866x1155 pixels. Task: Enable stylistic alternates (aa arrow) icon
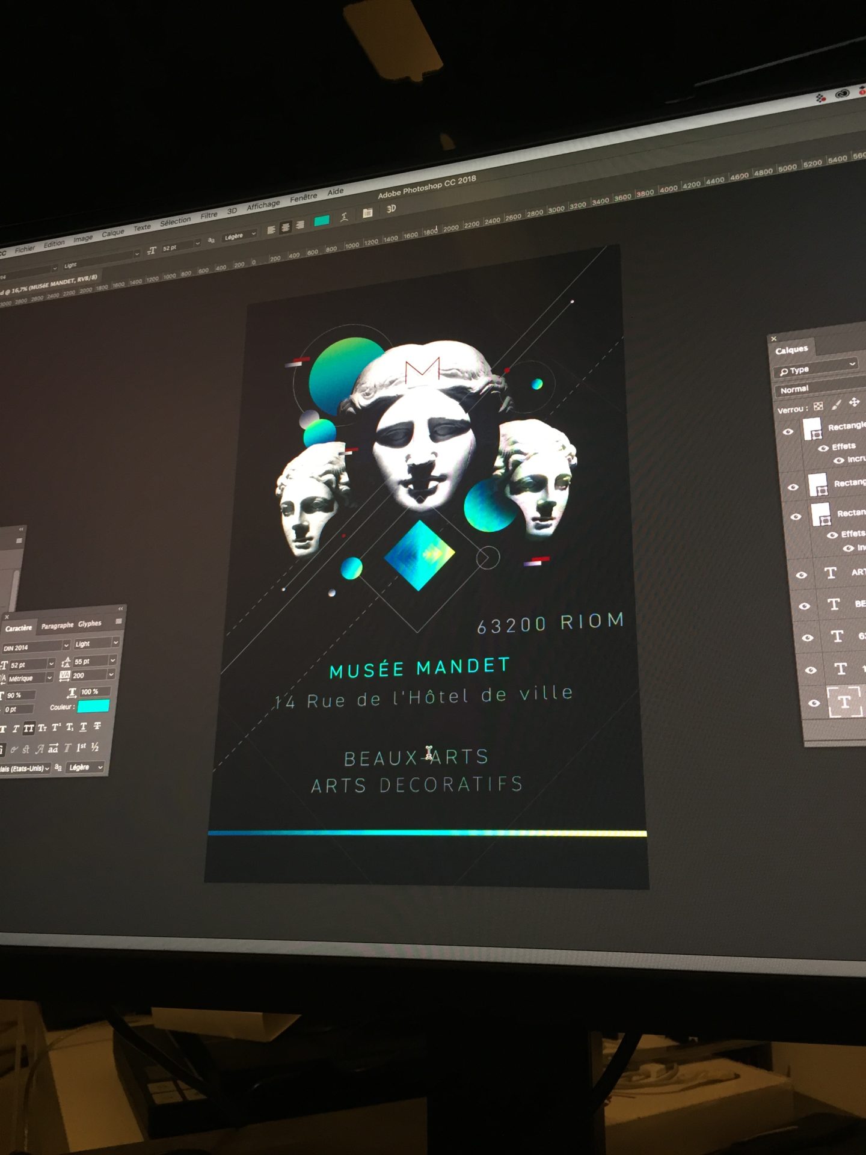coord(54,748)
